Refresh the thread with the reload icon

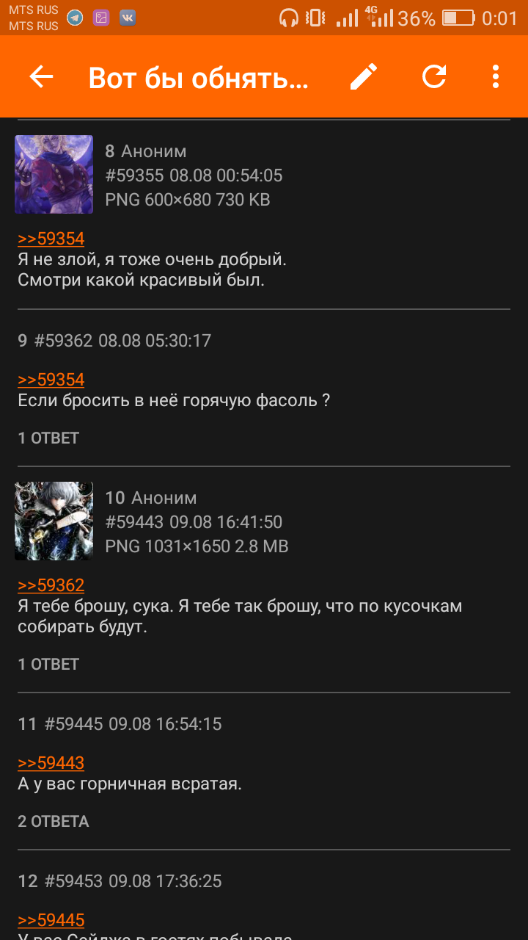point(434,76)
